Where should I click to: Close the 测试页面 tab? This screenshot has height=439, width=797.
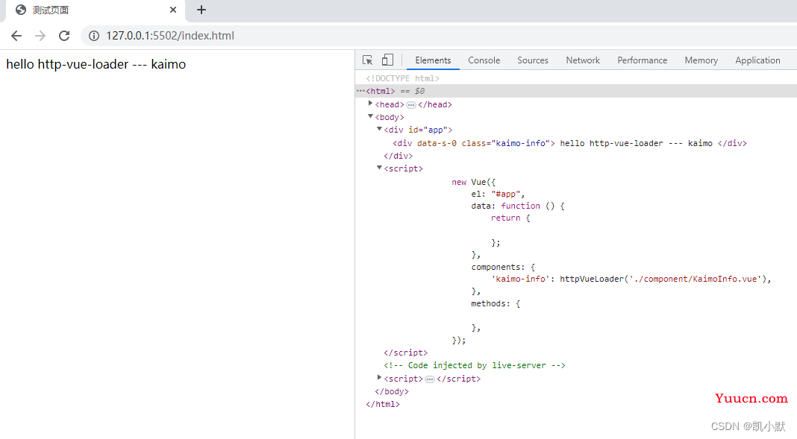(x=173, y=10)
